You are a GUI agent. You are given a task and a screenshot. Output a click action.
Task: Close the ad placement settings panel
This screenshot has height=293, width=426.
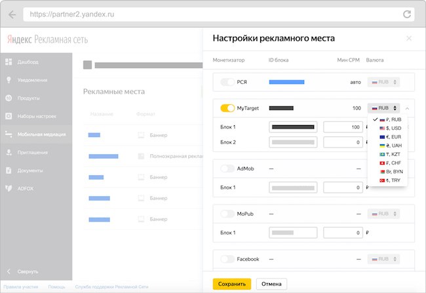409,38
